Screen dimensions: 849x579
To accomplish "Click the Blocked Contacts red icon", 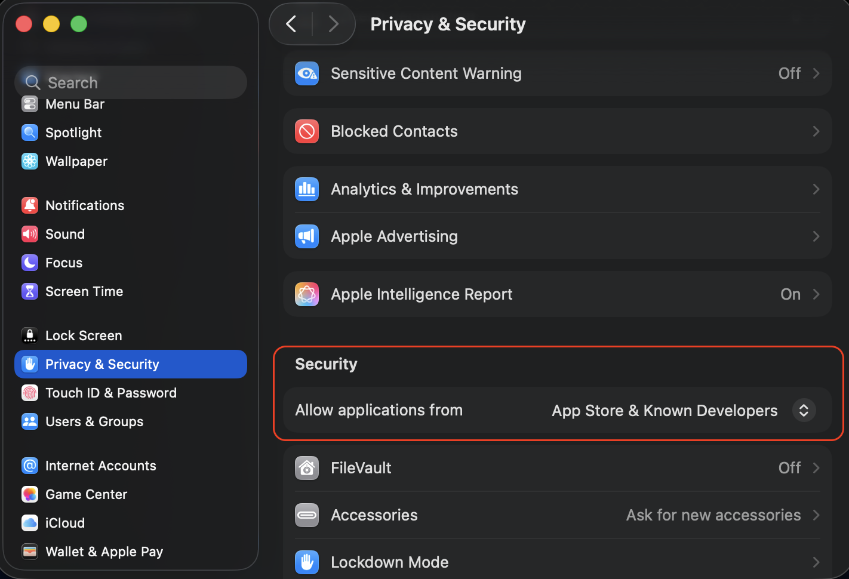I will (307, 131).
